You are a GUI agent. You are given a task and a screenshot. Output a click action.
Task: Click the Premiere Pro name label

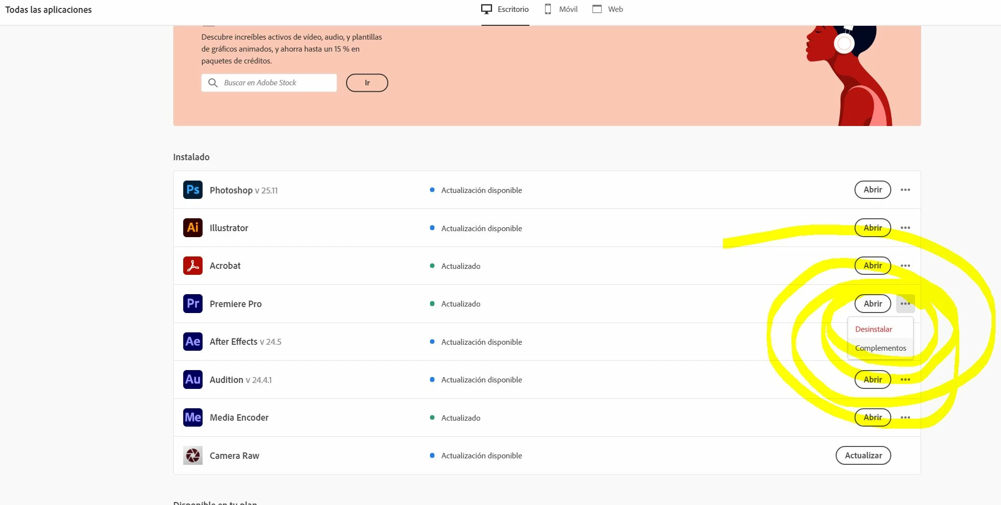pyautogui.click(x=235, y=304)
